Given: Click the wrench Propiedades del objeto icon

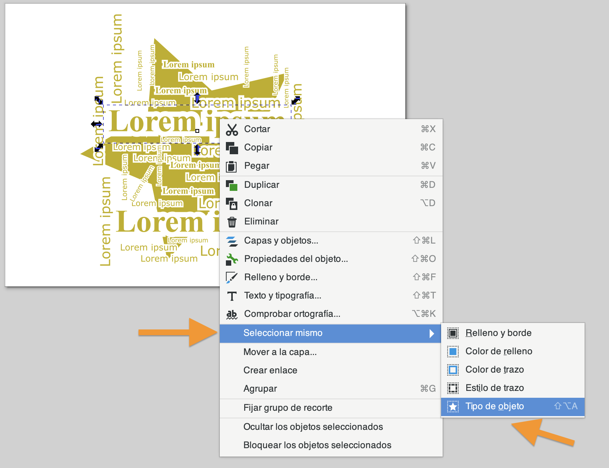Looking at the screenshot, I should pos(232,259).
